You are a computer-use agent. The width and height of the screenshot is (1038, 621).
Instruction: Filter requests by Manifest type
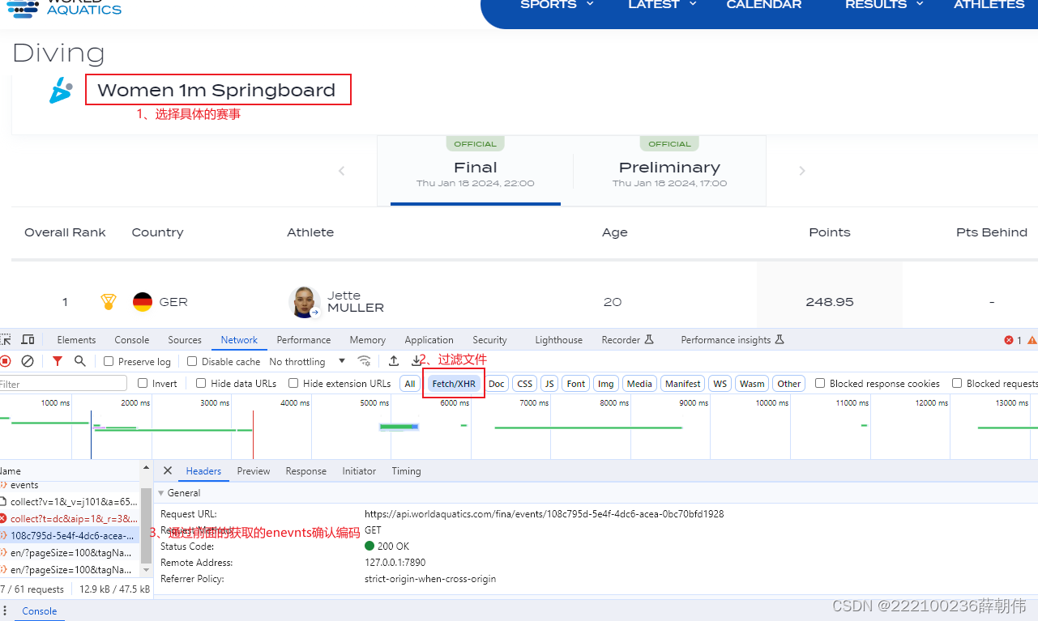[683, 384]
